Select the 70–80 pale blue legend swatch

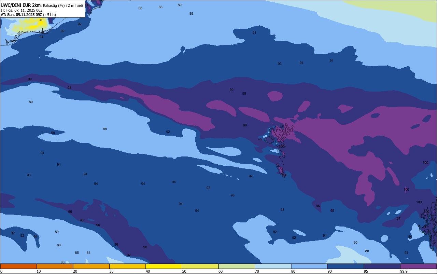[x=273, y=266]
